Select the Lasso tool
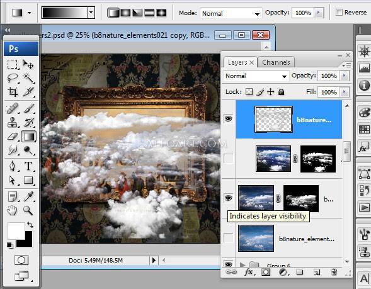371x289 pixels. pyautogui.click(x=13, y=78)
